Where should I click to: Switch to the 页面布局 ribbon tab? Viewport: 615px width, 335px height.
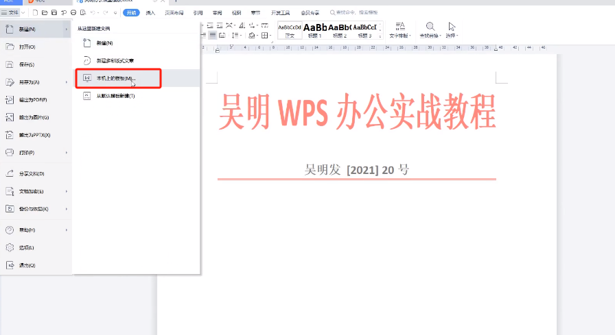coord(174,12)
